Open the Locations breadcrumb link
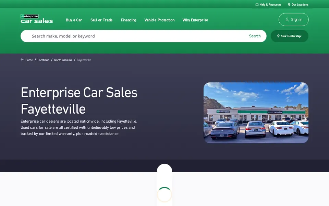Screen dimensions: 329x206 coord(43,60)
